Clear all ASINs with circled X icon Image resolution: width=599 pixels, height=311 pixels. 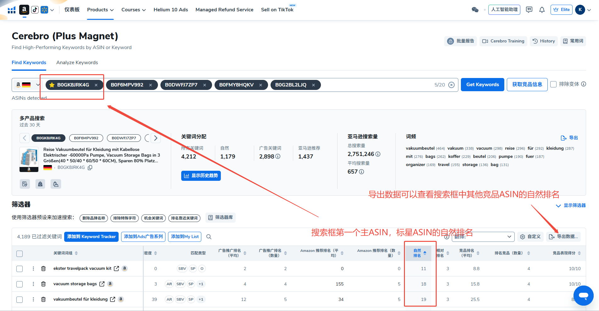(x=451, y=85)
